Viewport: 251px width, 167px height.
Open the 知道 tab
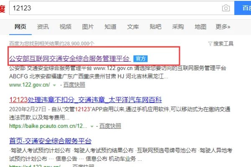(x=110, y=27)
